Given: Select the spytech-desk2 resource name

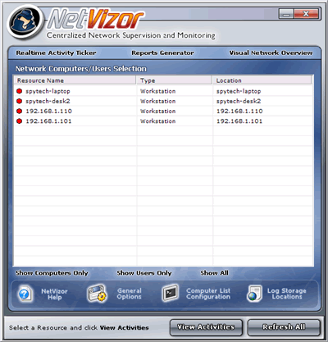Looking at the screenshot, I should [x=48, y=101].
